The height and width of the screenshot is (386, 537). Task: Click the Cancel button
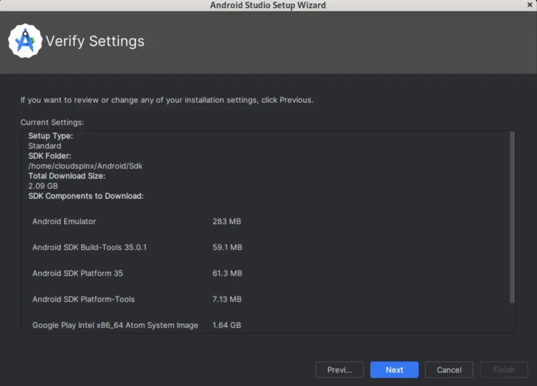449,370
